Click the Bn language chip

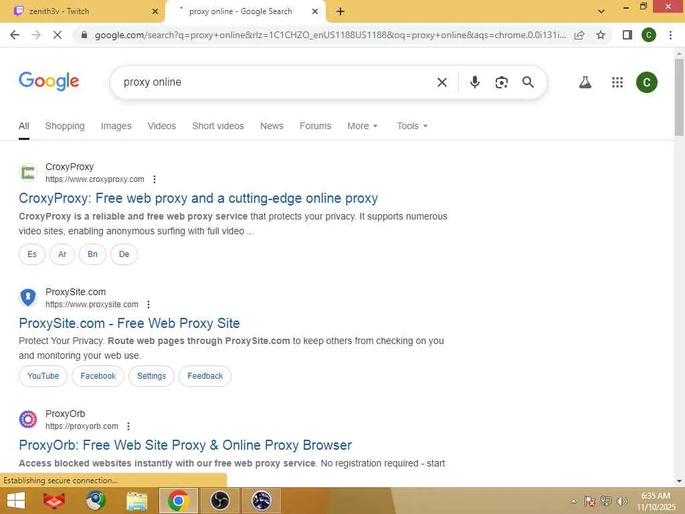(92, 254)
